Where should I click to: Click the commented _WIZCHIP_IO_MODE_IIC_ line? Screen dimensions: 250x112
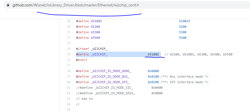coord(119,88)
